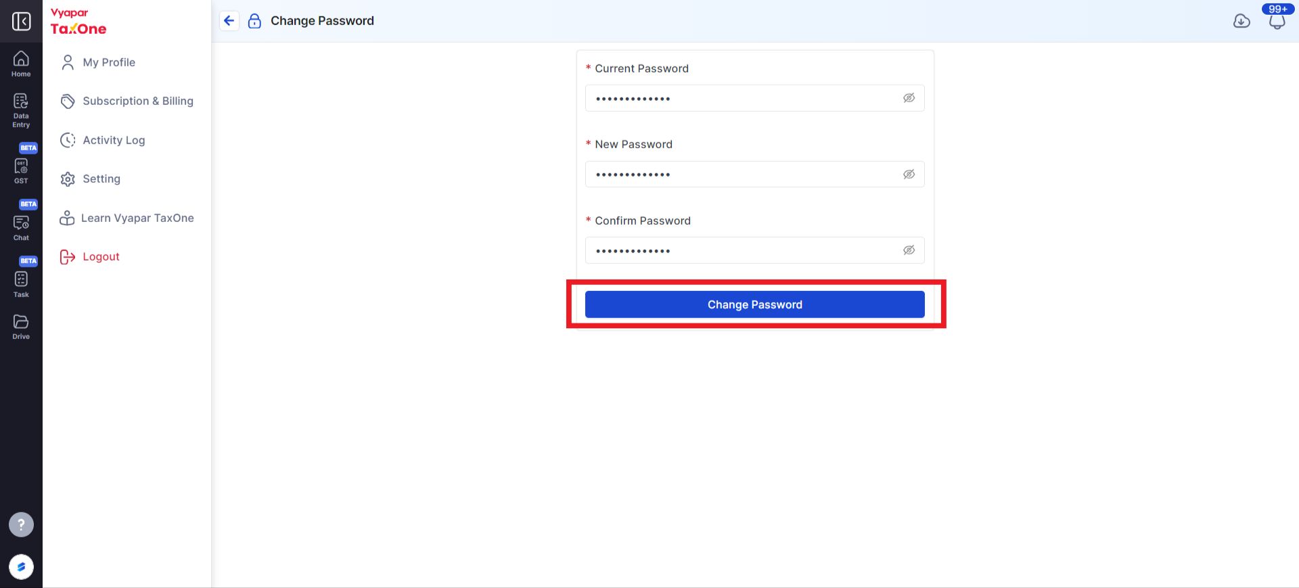Open the GST section
This screenshot has height=588, width=1299.
[x=21, y=171]
